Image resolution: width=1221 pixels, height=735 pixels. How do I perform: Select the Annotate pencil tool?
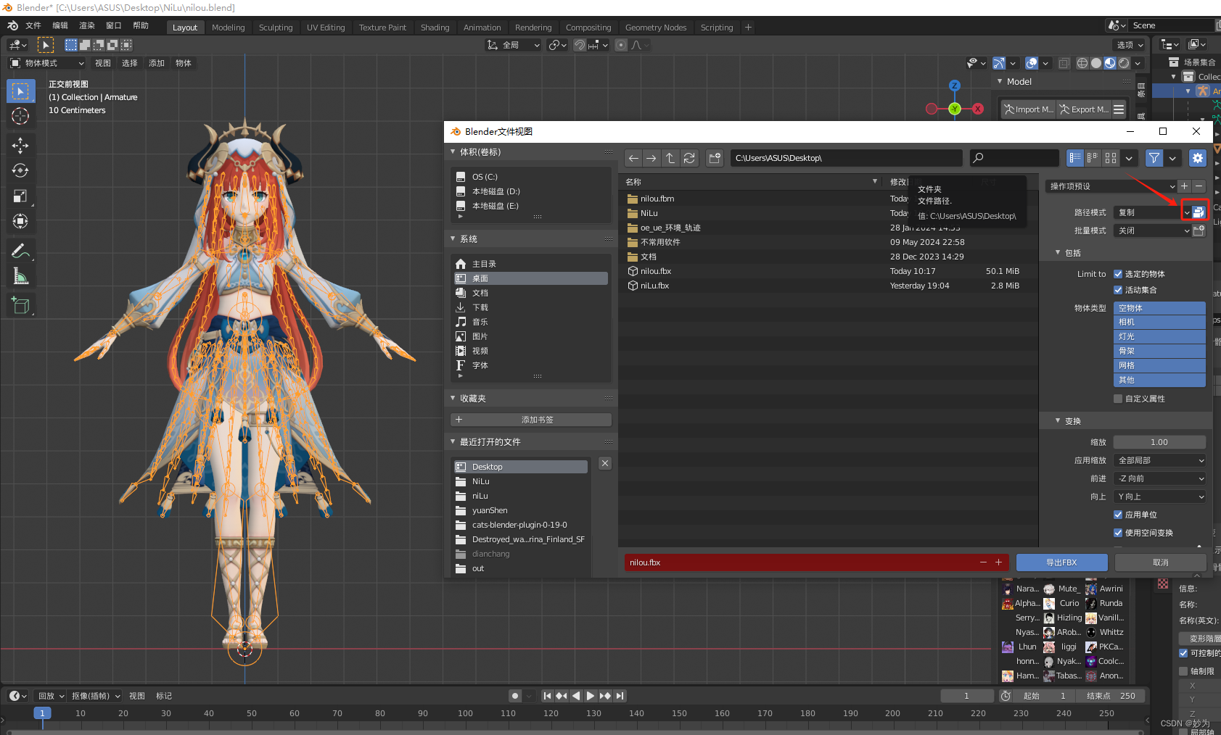(x=20, y=251)
